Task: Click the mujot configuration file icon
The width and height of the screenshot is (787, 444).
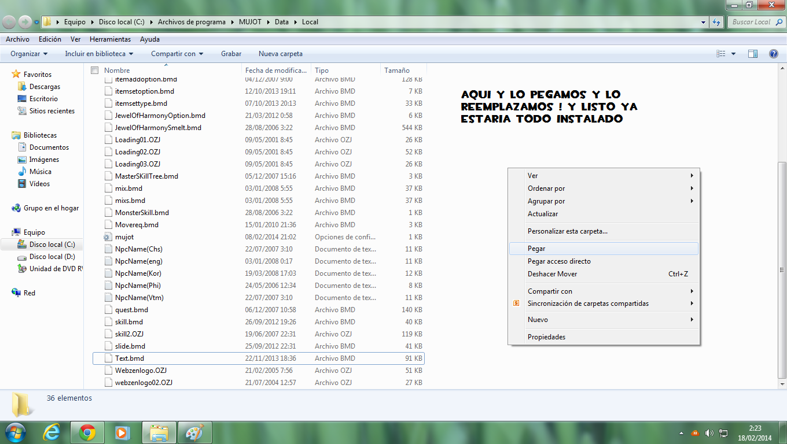Action: point(108,237)
